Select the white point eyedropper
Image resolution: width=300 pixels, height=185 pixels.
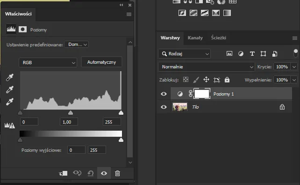pyautogui.click(x=9, y=102)
